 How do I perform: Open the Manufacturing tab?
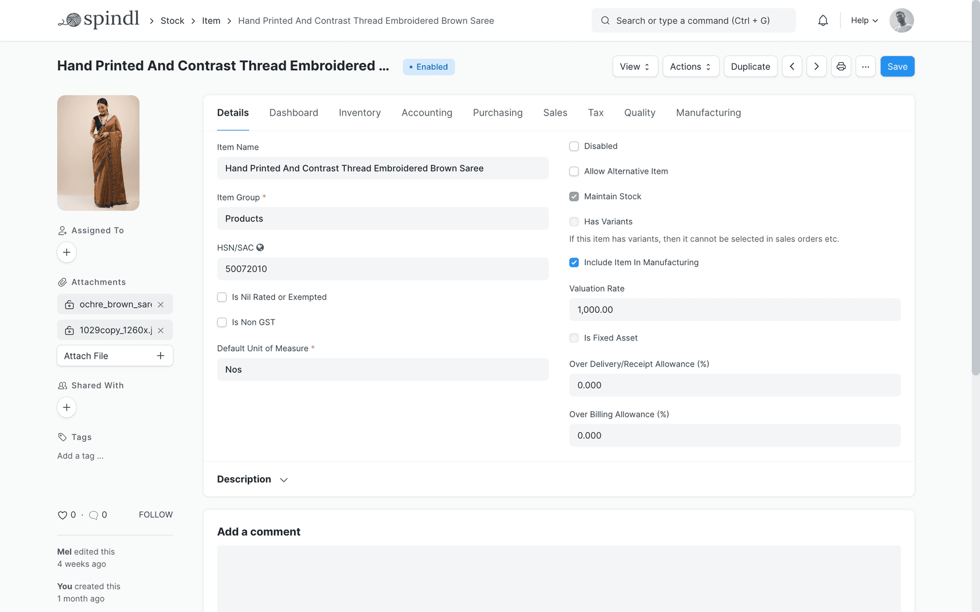click(x=708, y=113)
